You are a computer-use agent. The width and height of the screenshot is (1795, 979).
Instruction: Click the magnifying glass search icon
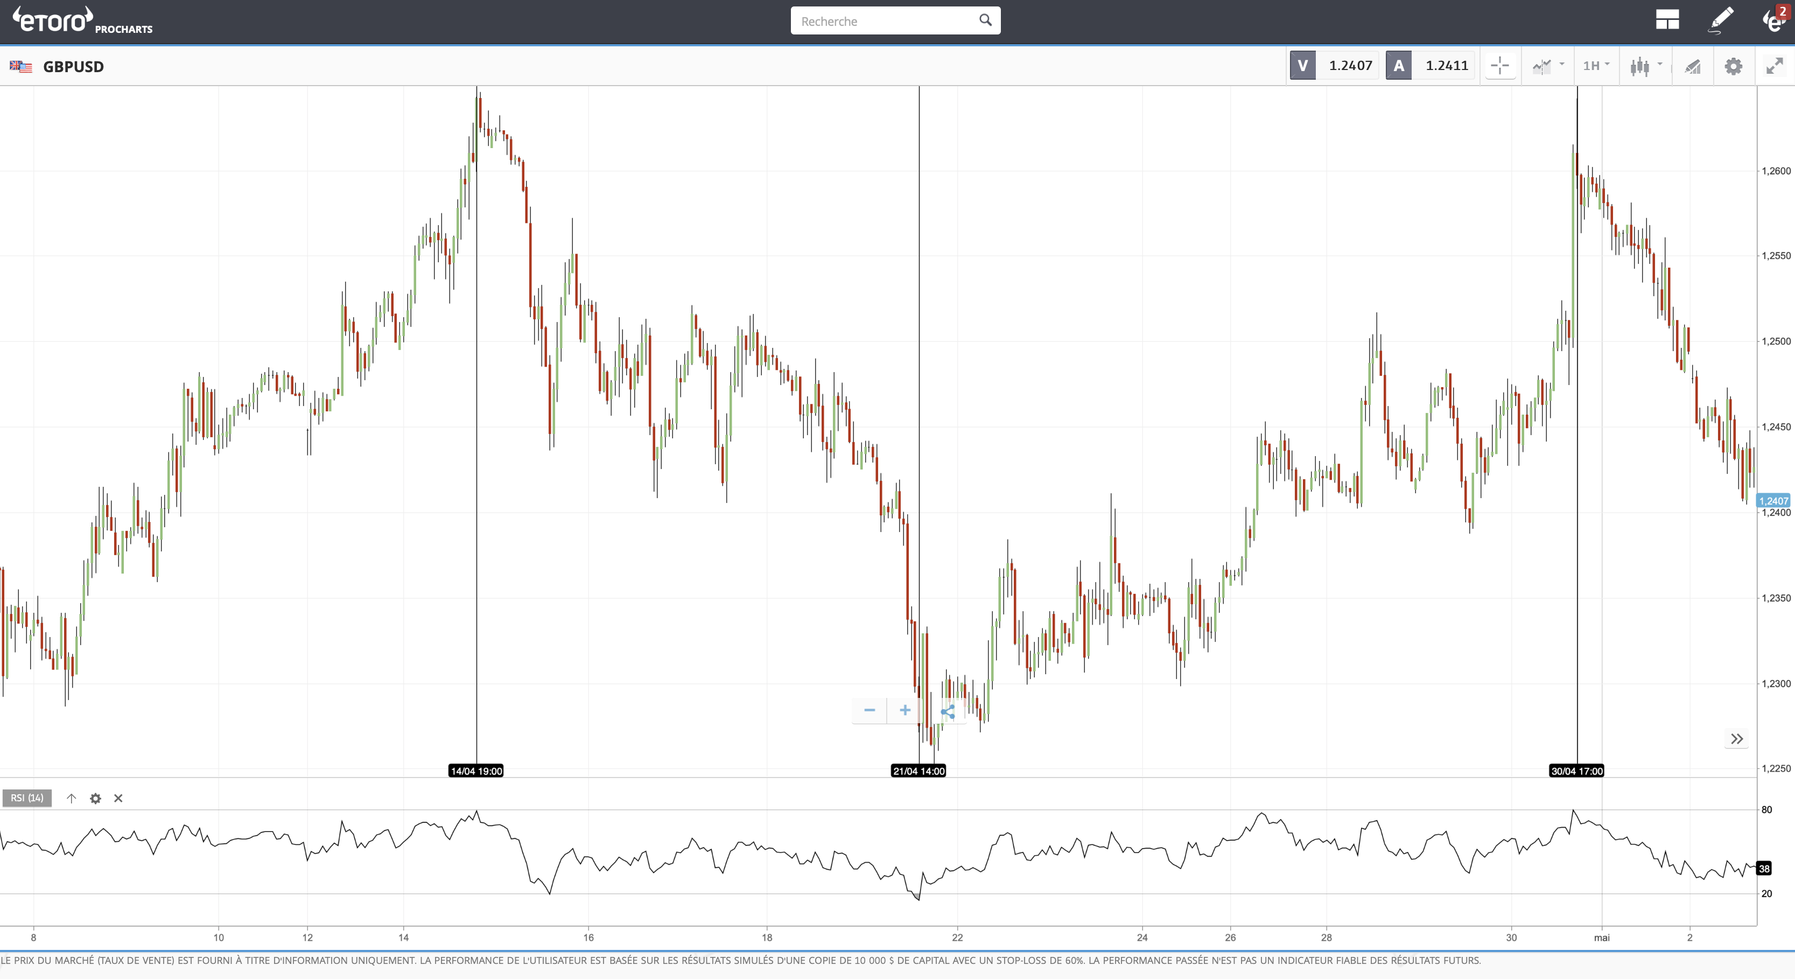[985, 20]
